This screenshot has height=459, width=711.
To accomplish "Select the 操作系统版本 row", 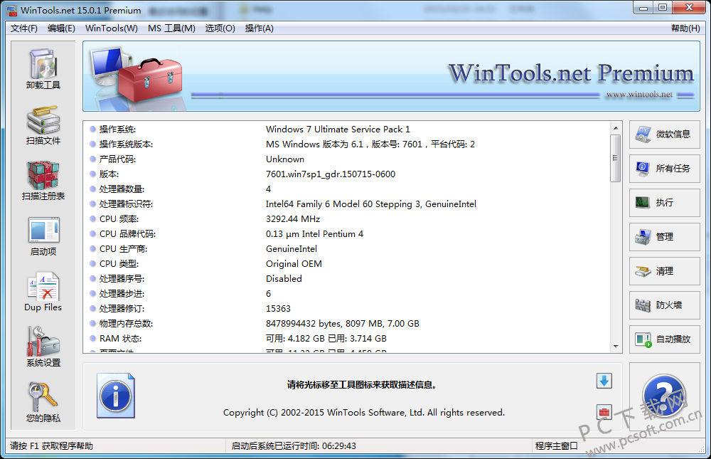I will [x=347, y=144].
